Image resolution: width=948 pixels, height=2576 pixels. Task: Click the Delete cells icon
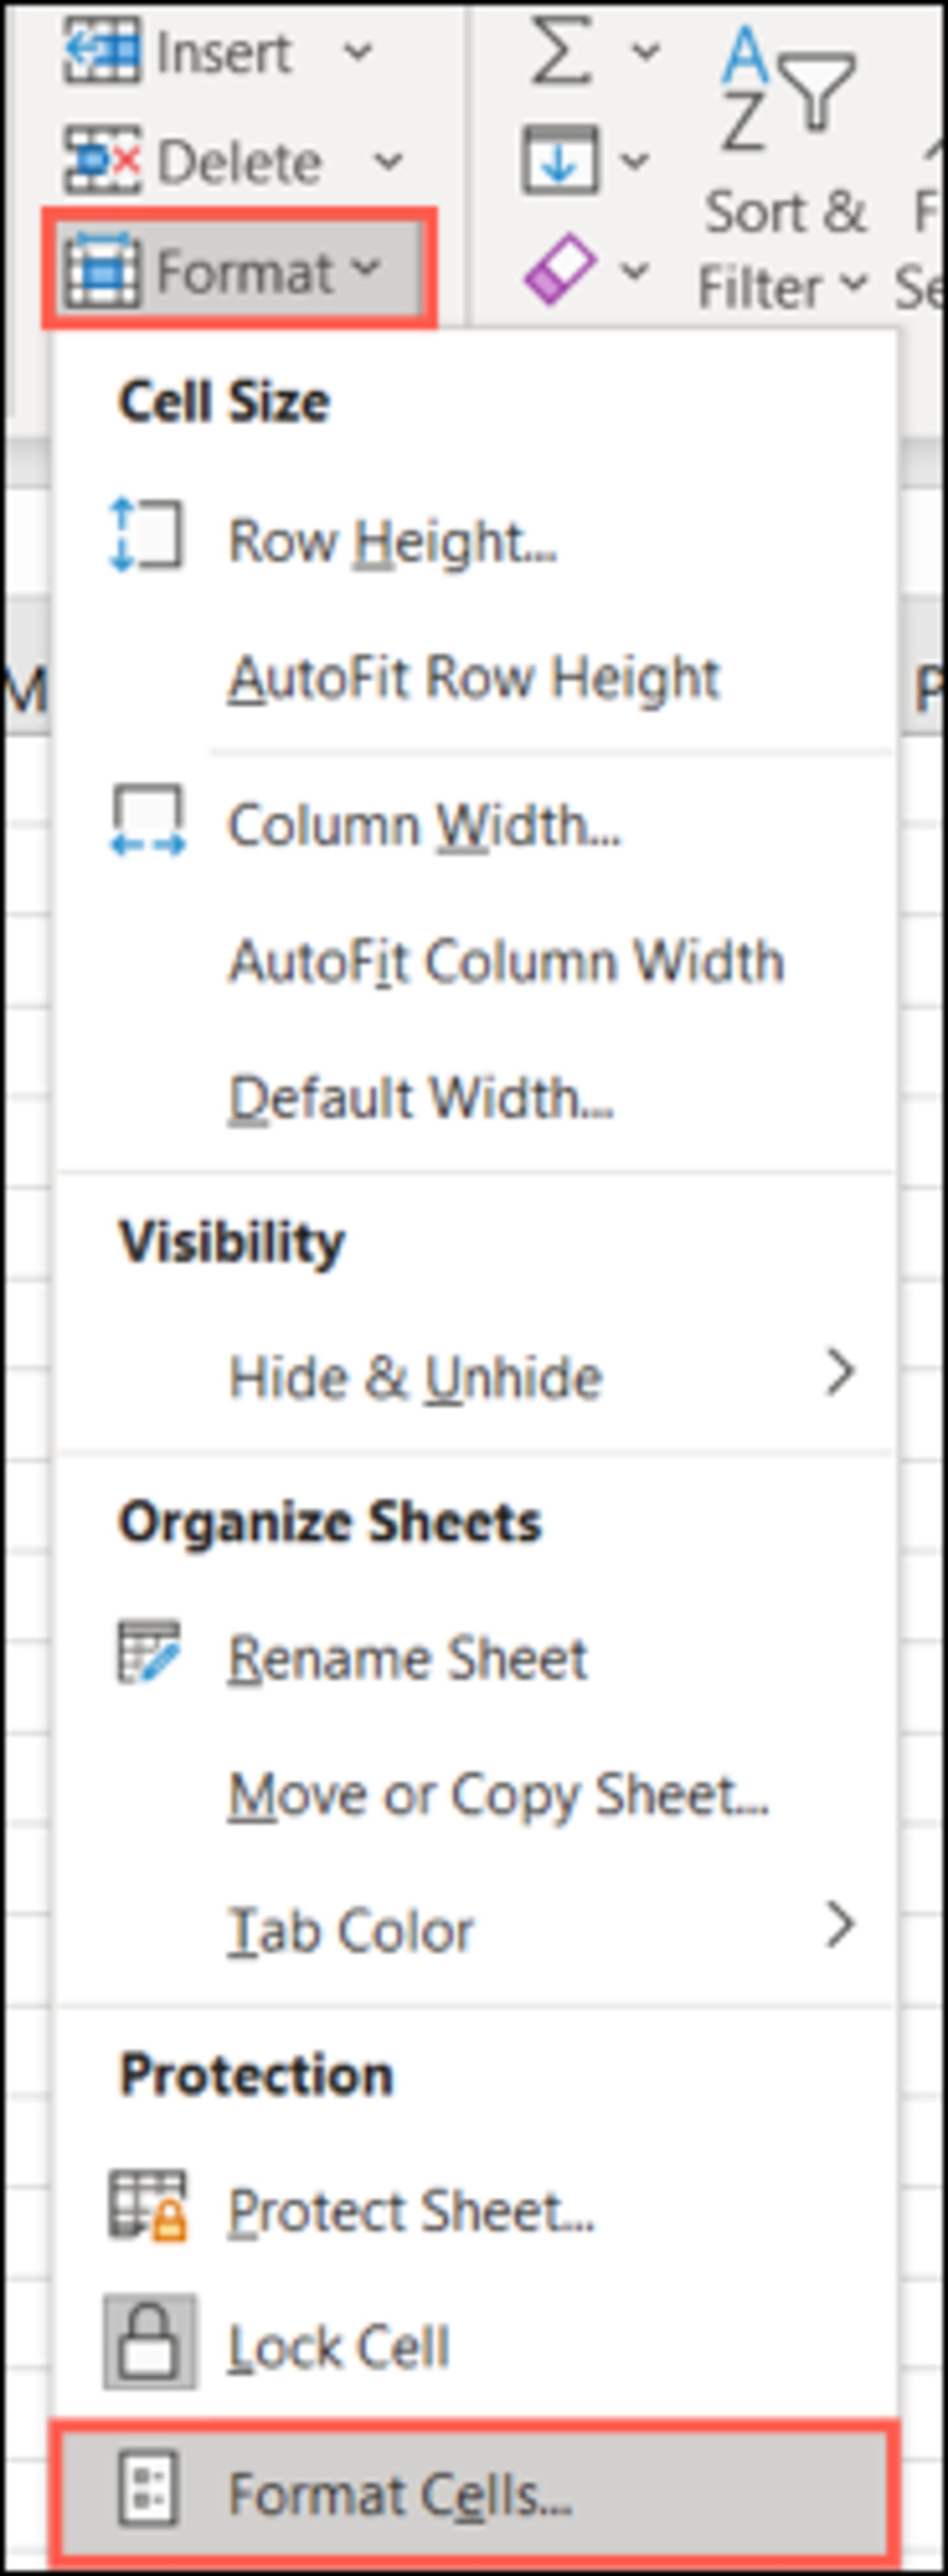(x=101, y=159)
